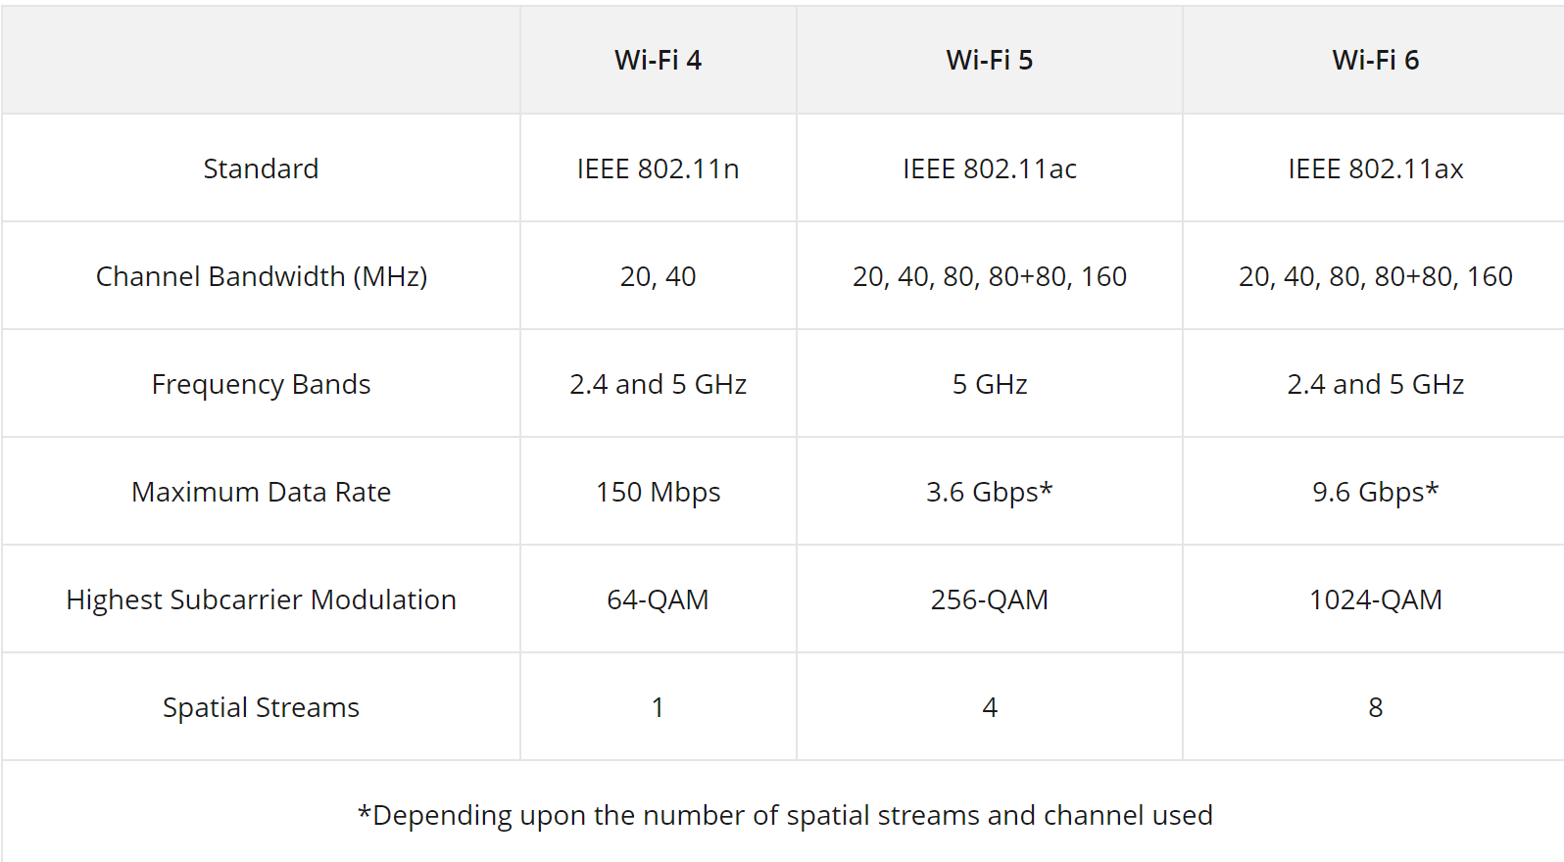Select the 1024-QAM cell

tap(1374, 599)
